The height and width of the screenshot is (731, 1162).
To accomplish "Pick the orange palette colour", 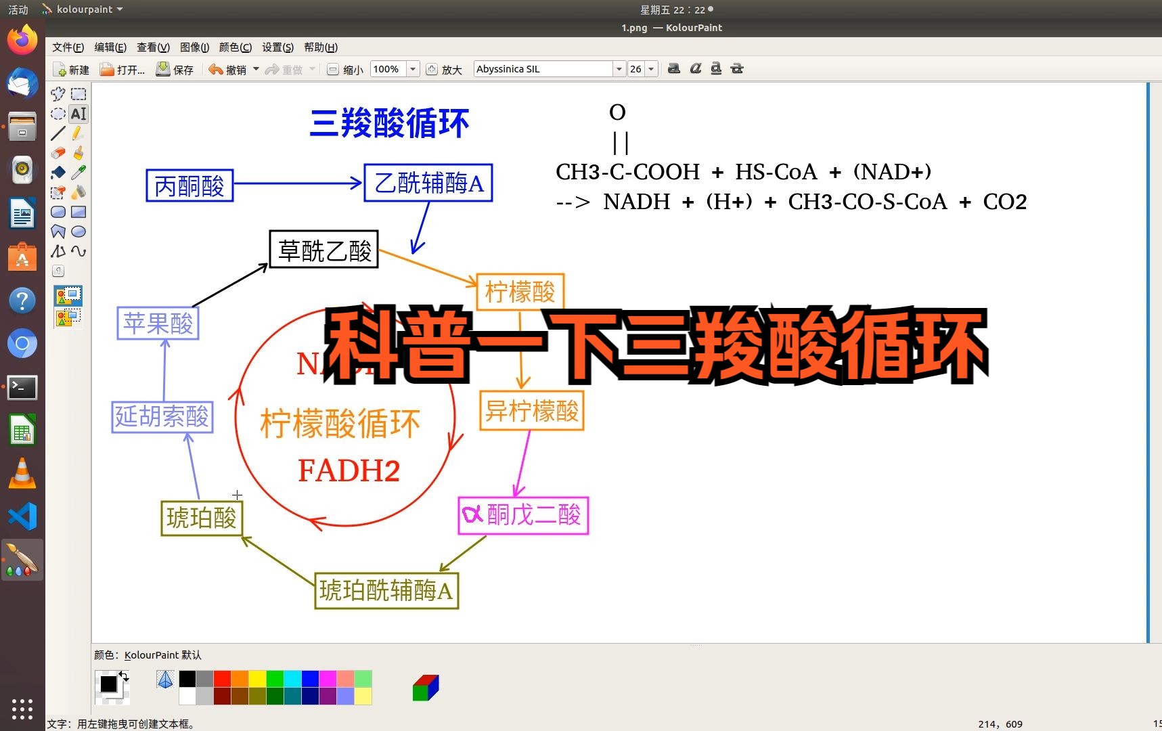I will 240,679.
